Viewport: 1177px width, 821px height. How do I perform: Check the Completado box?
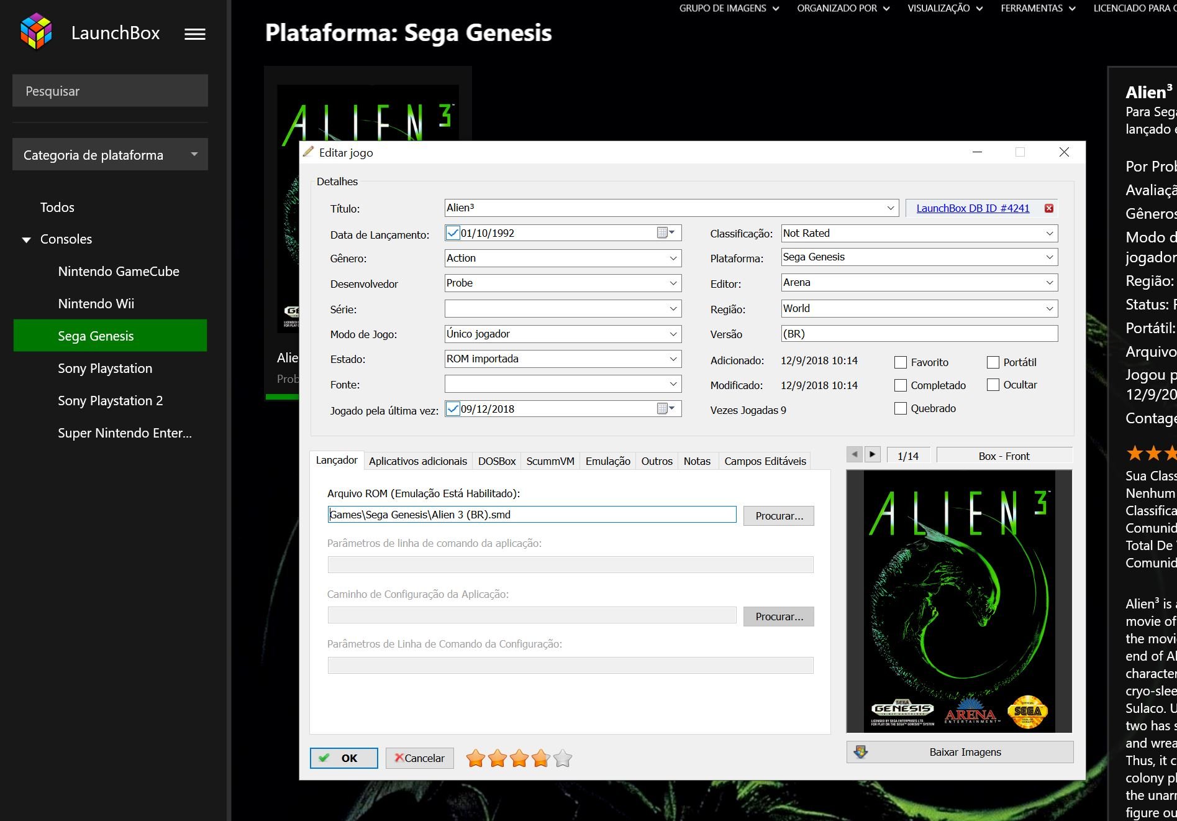click(x=901, y=385)
